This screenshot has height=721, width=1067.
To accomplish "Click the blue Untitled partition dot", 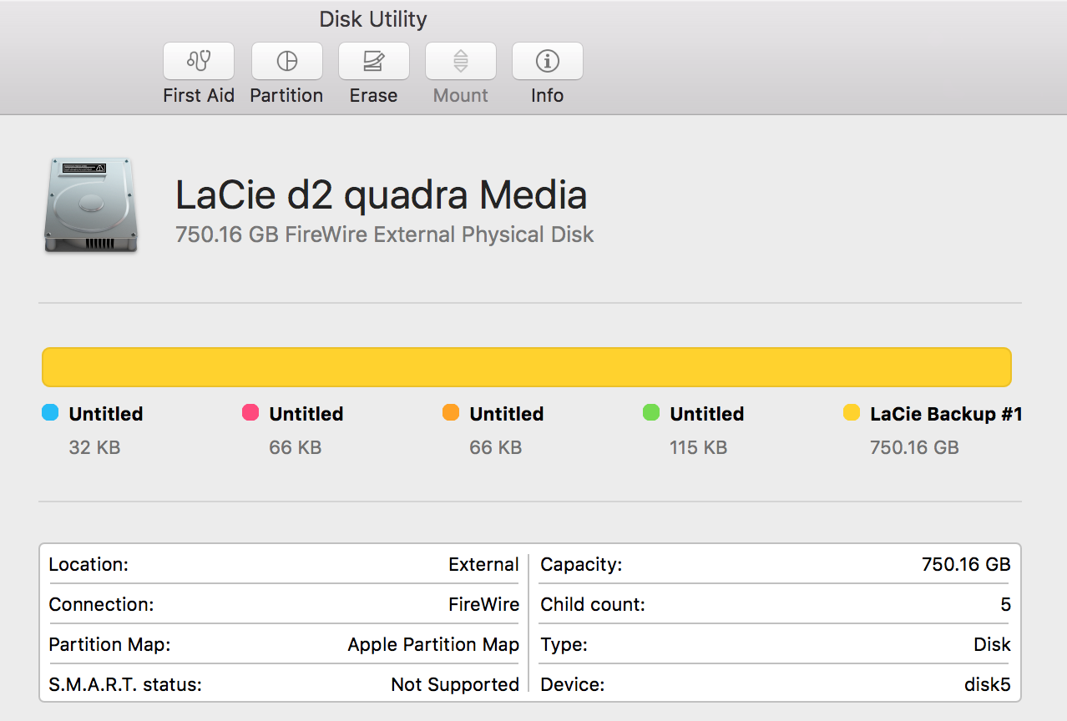I will [50, 412].
